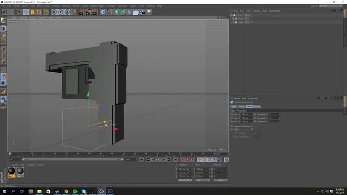Enable the Separate Surfaces checkbox
Screen dimensions: 347x195
click(252, 126)
